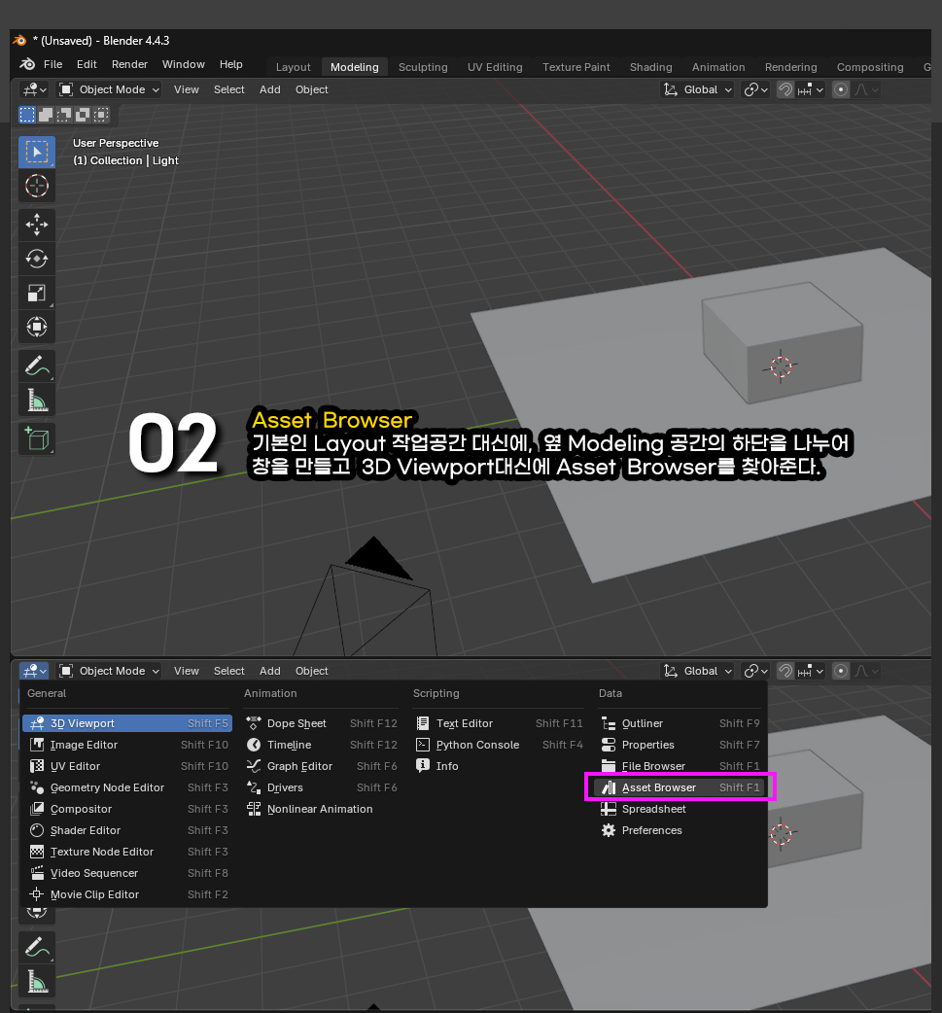Screen dimensions: 942x1013
Task: Open Object Mode dropdown in lower header
Action: tap(109, 671)
